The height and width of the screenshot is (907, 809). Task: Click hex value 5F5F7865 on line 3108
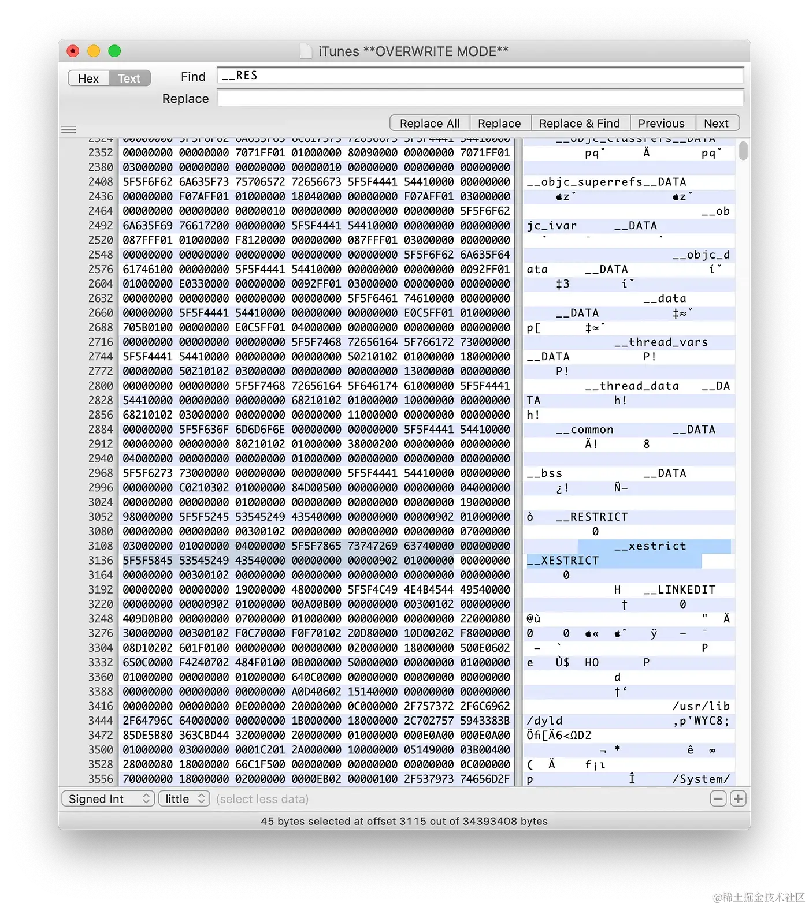coord(317,546)
